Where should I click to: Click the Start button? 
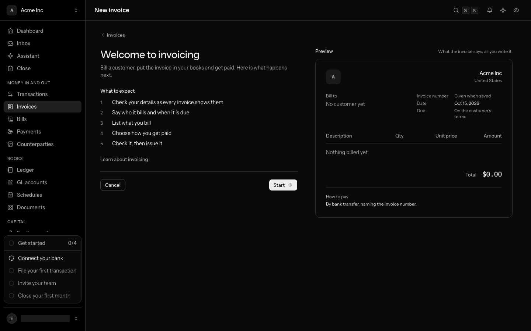click(283, 185)
